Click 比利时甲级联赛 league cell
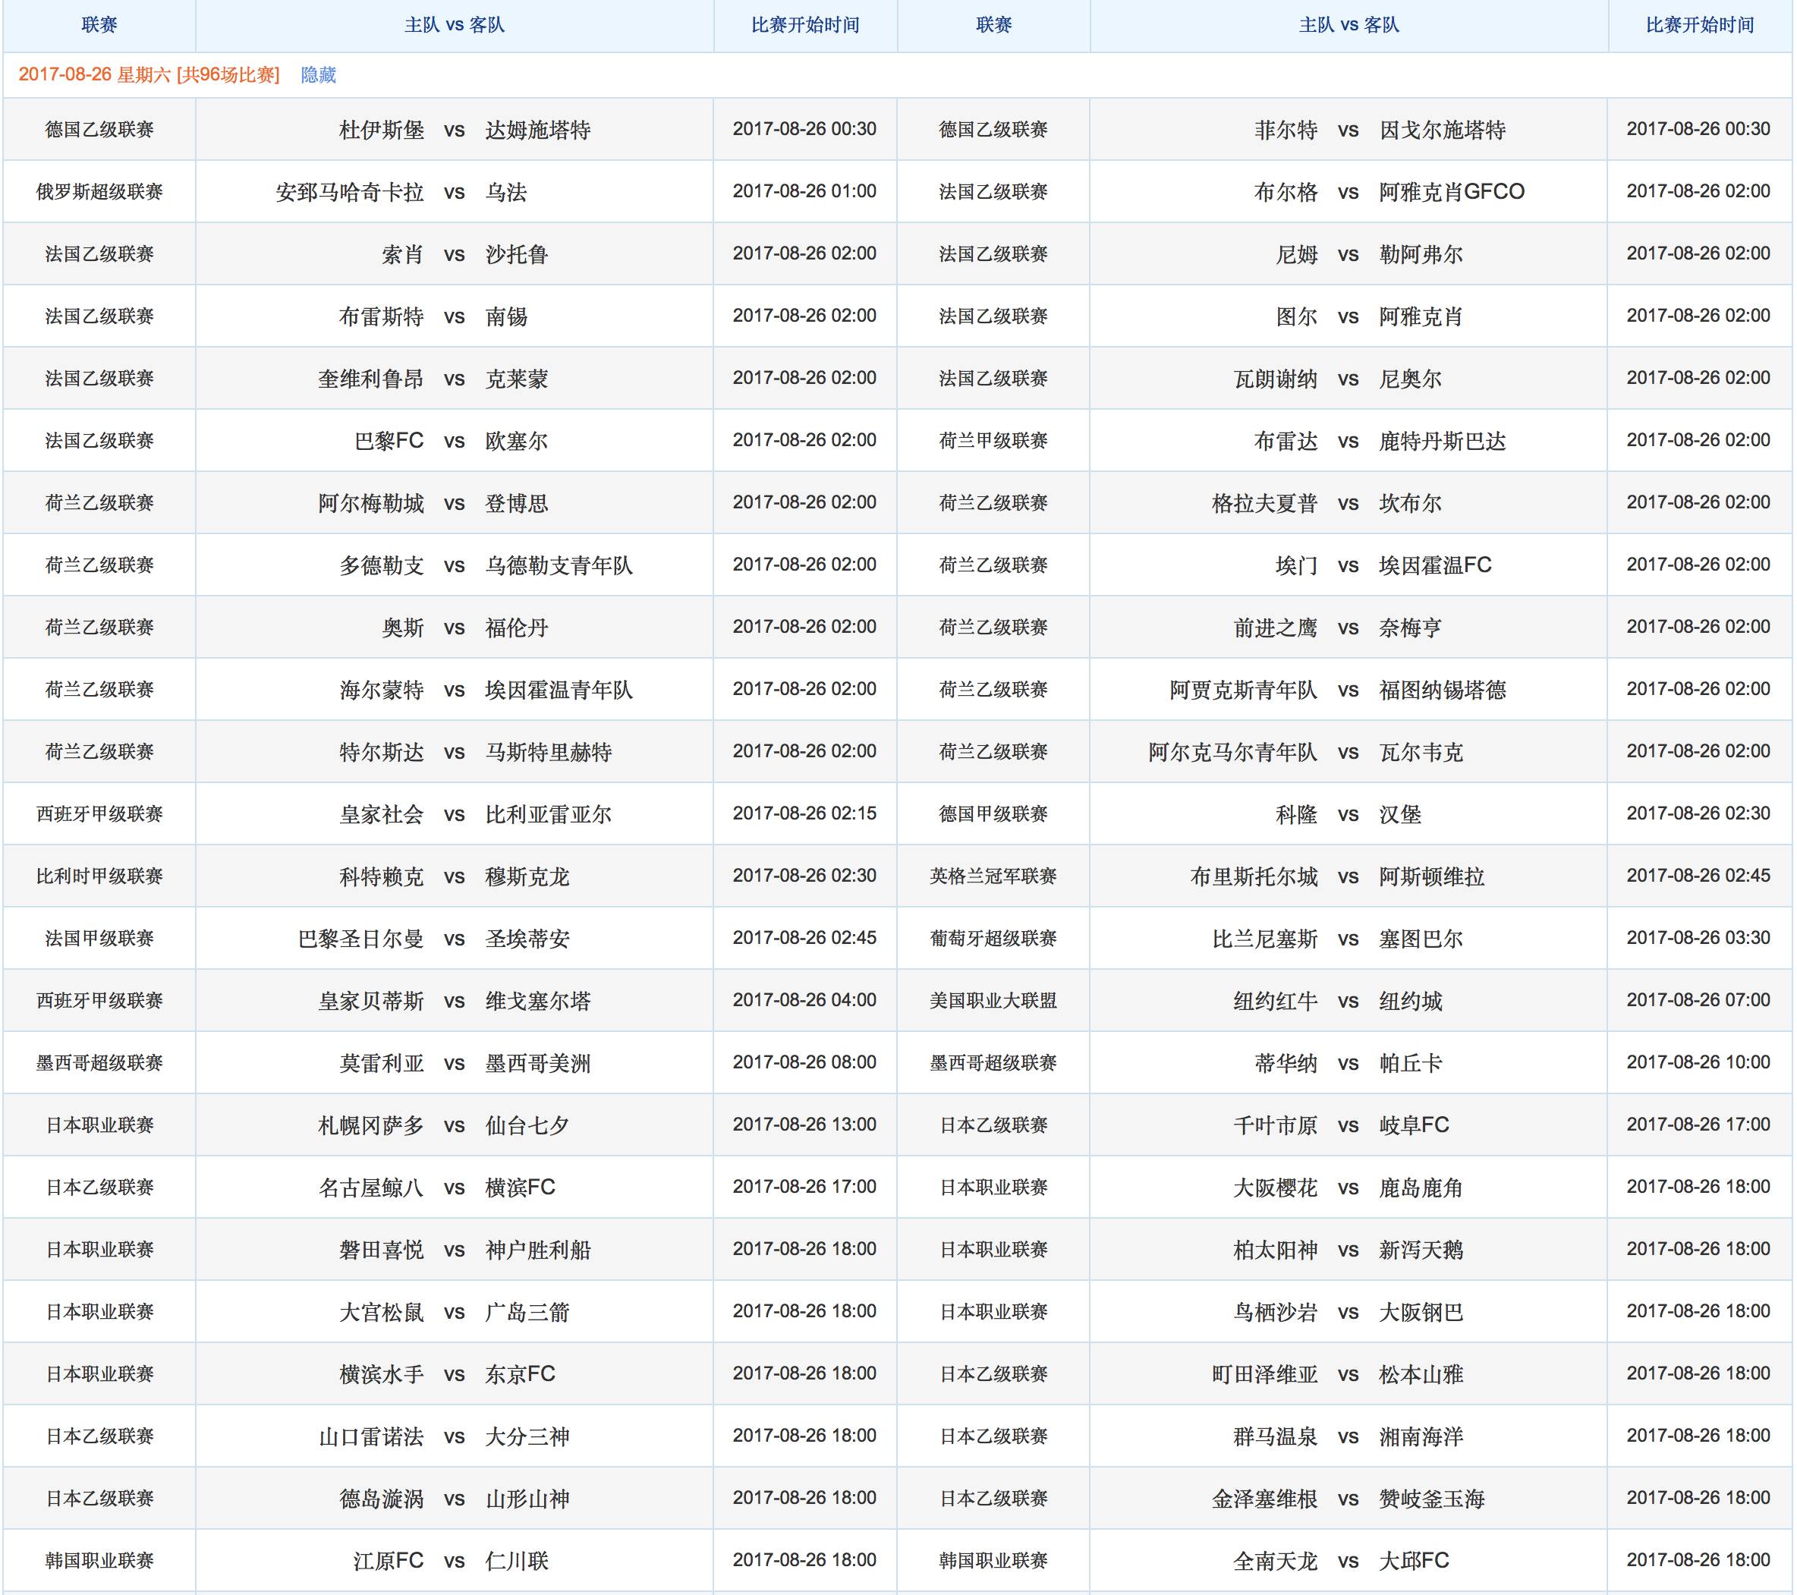 99,876
